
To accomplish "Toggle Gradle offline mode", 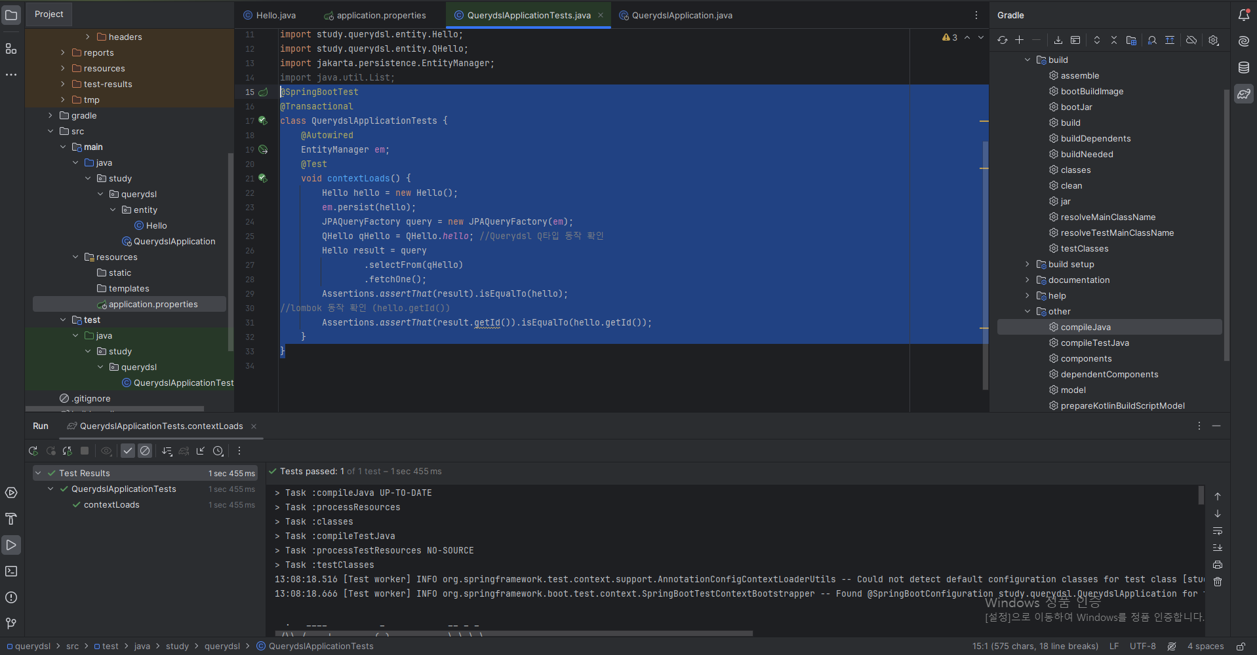I will click(x=1191, y=40).
